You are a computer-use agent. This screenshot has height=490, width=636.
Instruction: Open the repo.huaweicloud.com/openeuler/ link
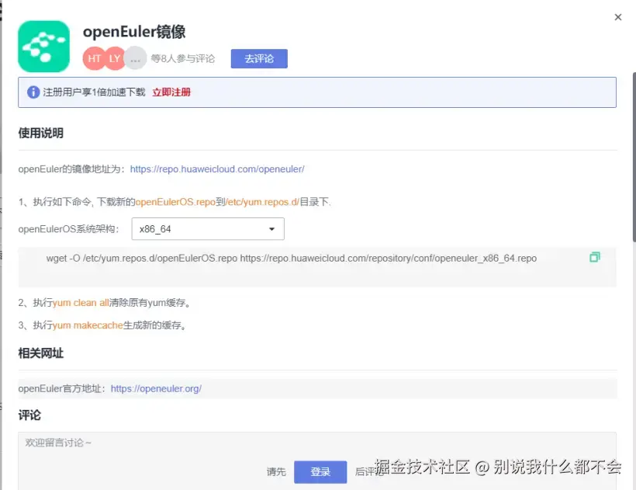tap(217, 169)
